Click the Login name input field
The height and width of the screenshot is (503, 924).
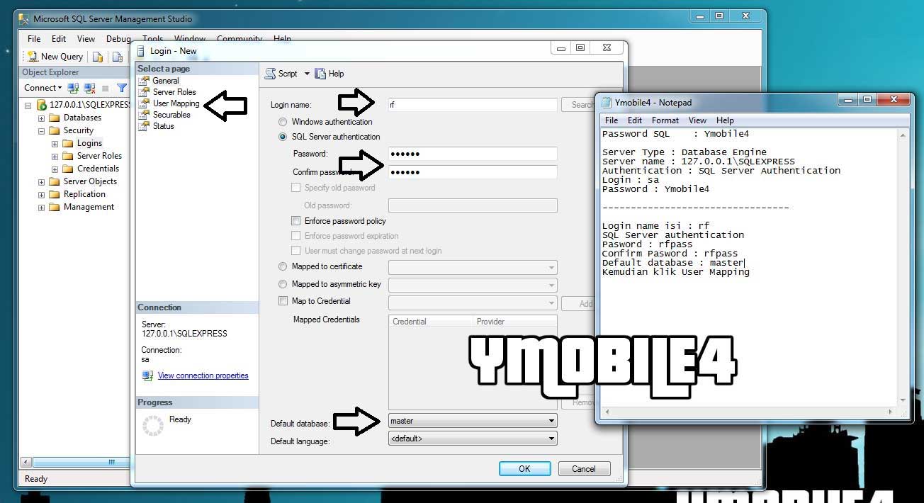click(x=473, y=104)
